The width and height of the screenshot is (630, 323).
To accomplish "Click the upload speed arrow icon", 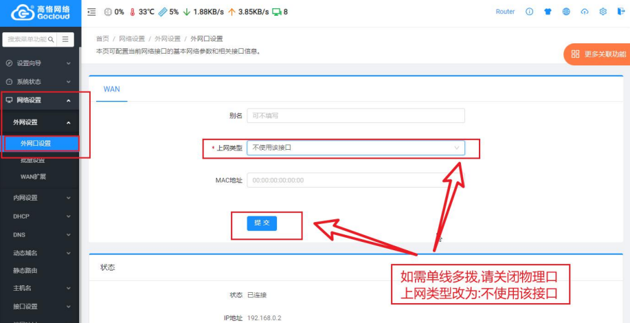I will click(232, 12).
